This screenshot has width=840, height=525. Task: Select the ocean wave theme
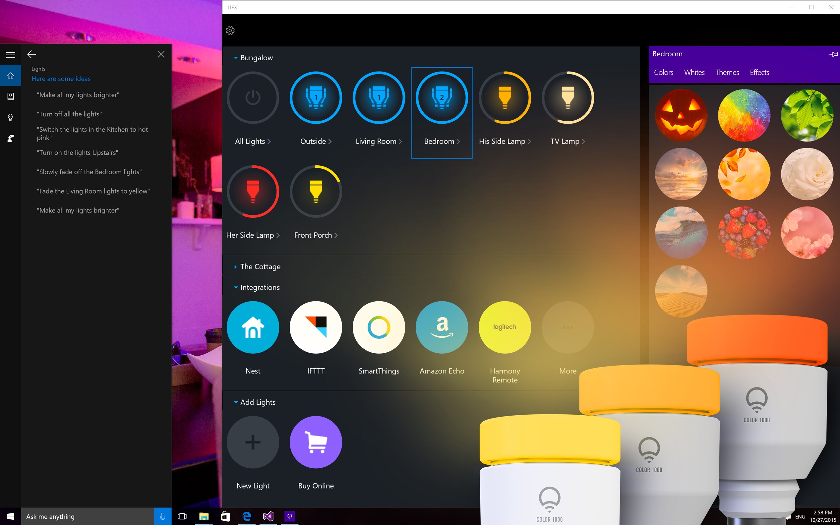(681, 233)
